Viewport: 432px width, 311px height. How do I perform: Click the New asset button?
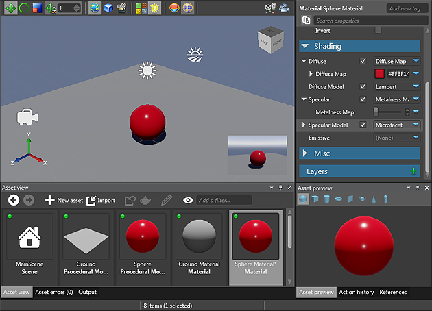coord(63,200)
